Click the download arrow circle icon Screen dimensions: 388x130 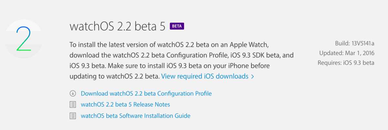click(73, 94)
